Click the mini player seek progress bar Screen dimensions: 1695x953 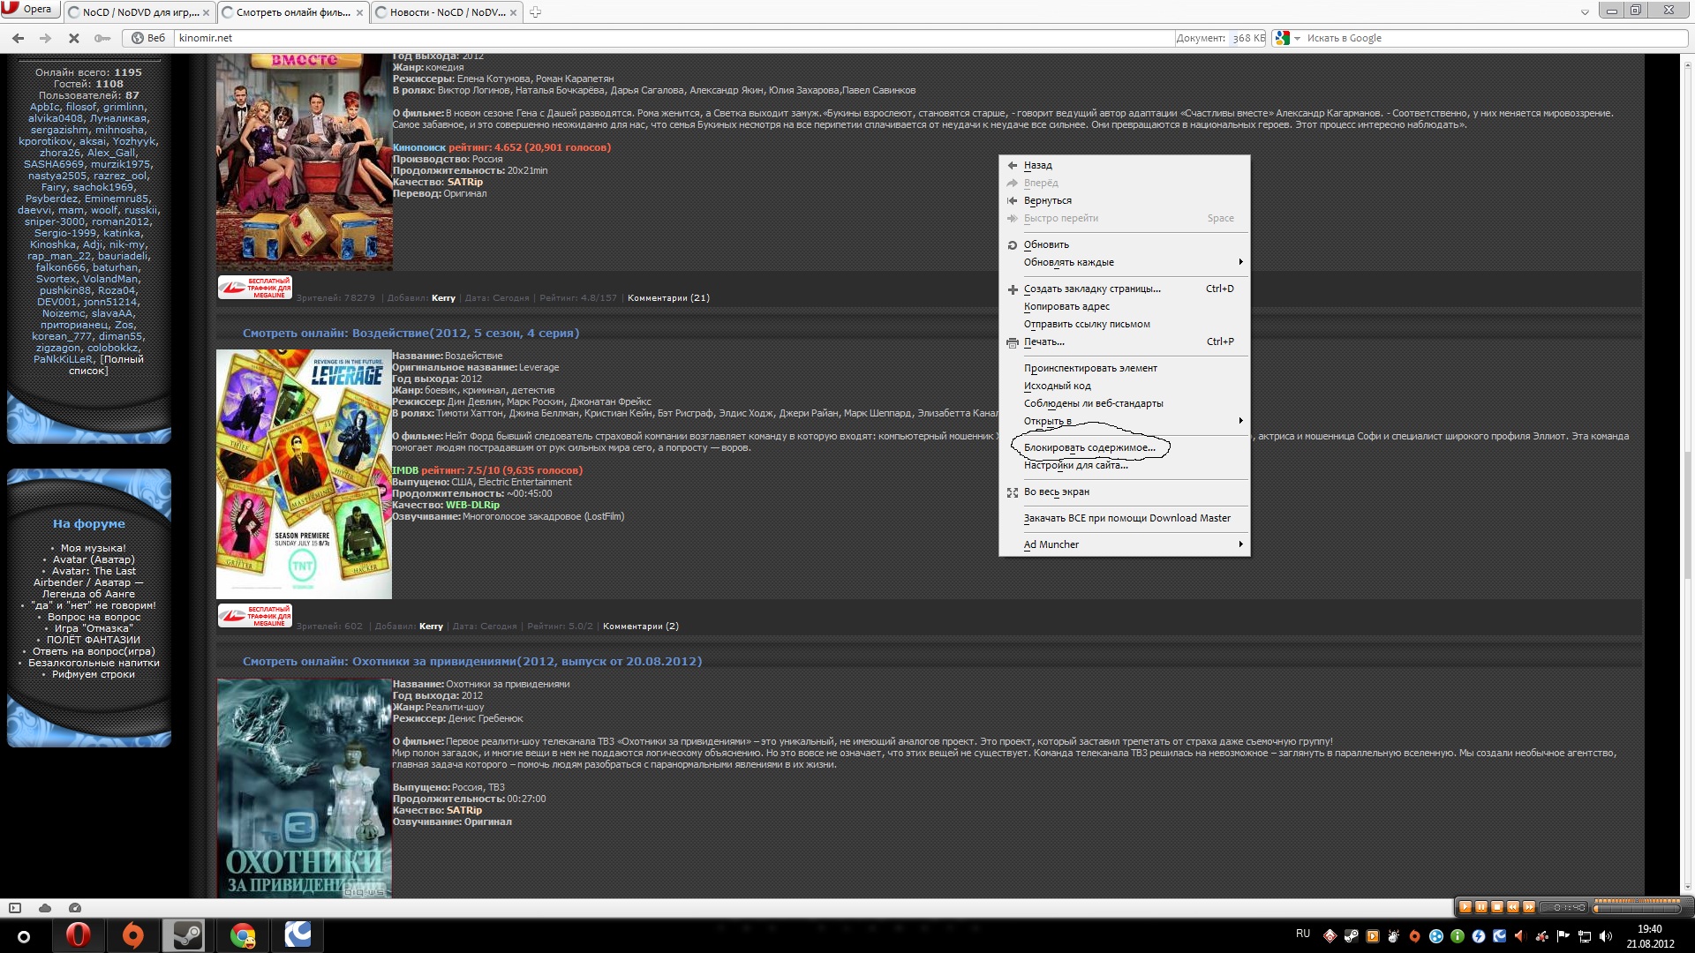1635,910
